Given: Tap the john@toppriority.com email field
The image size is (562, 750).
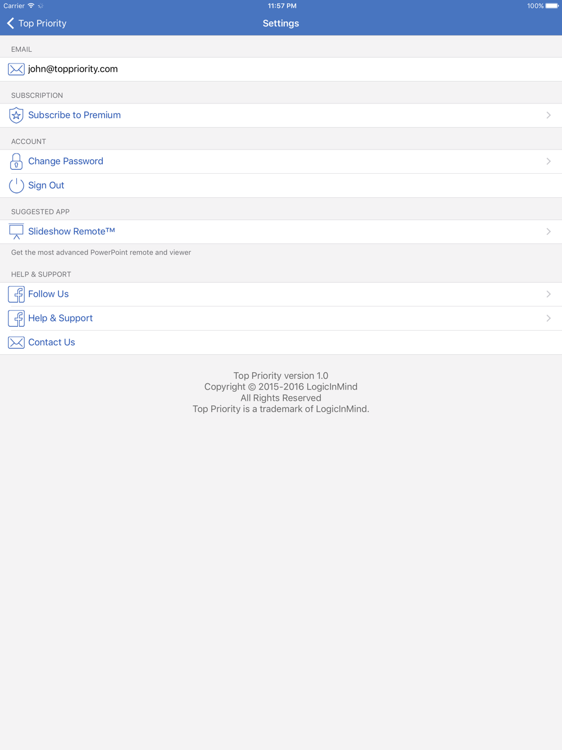Looking at the screenshot, I should point(281,69).
